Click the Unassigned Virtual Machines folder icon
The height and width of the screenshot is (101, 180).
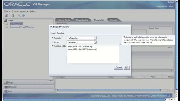[7, 27]
